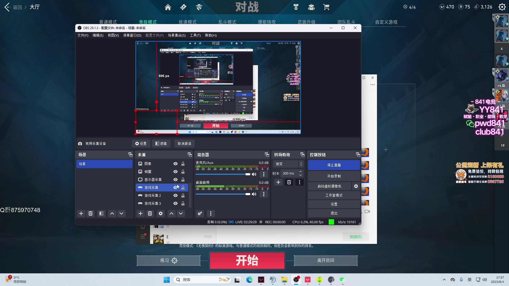
Task: Open the 文件(F) menu in OBS
Action: coord(83,35)
